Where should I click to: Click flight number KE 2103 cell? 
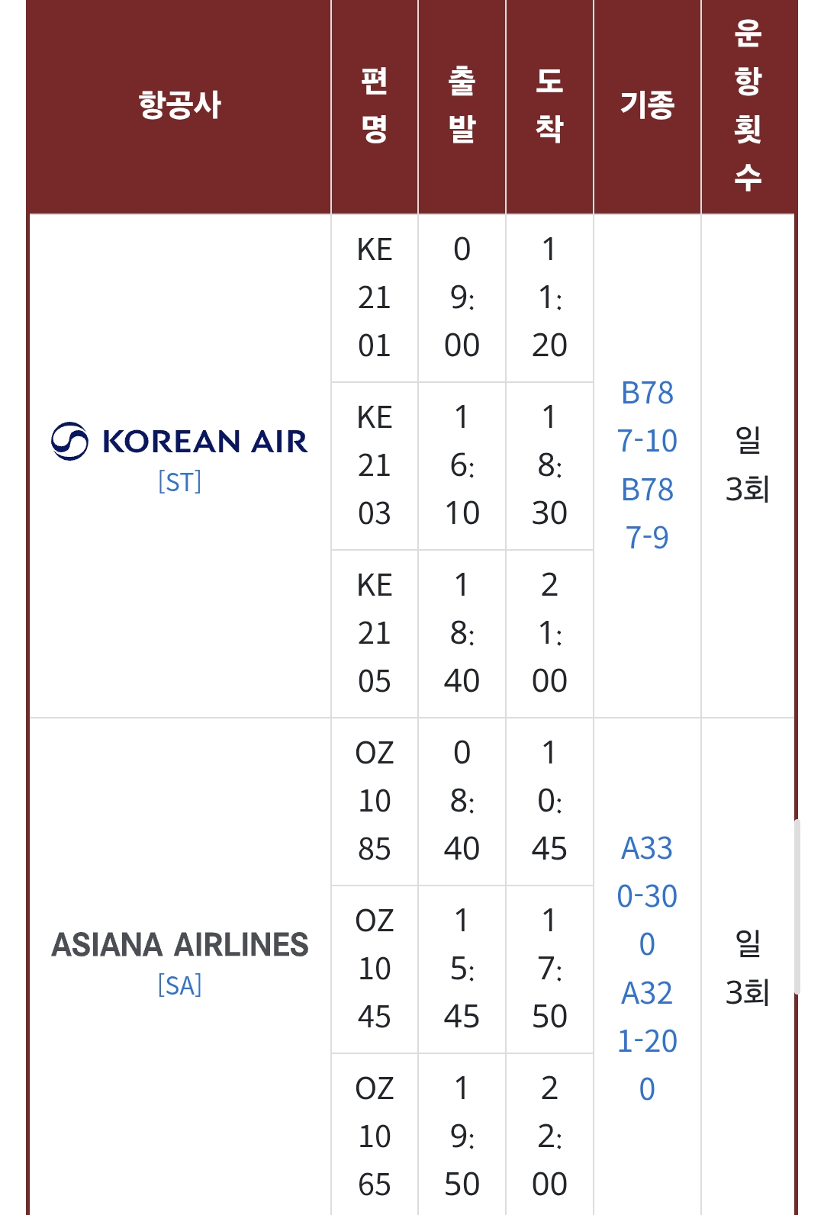point(374,466)
